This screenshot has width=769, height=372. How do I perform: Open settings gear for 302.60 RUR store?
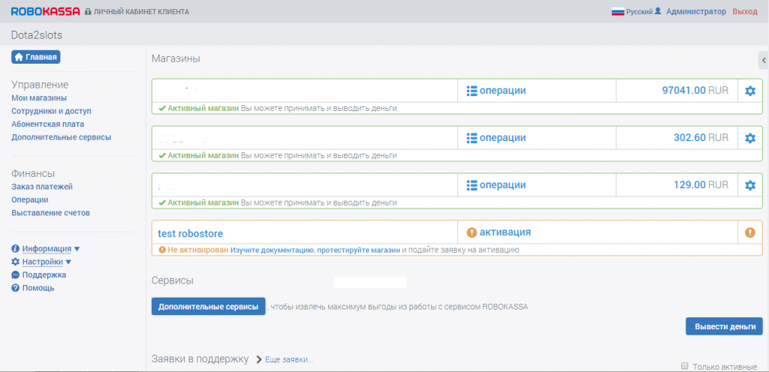point(750,139)
